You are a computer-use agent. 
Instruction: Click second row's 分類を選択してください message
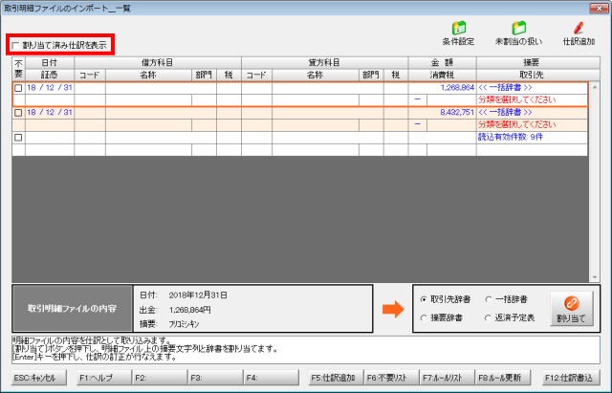(x=516, y=125)
